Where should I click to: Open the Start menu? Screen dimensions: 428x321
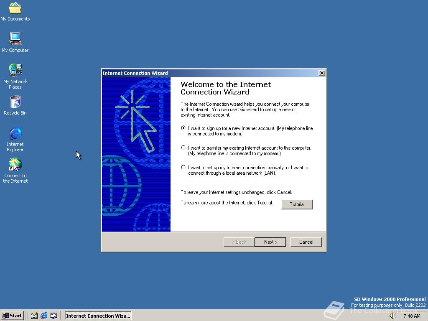click(12, 316)
